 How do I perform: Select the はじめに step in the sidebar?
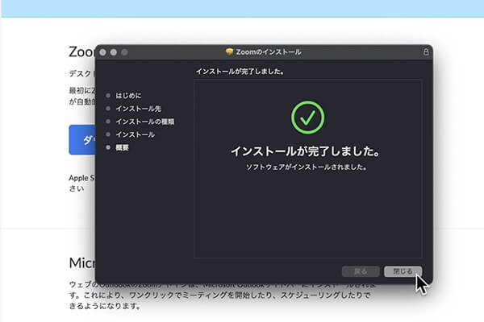[x=128, y=96]
